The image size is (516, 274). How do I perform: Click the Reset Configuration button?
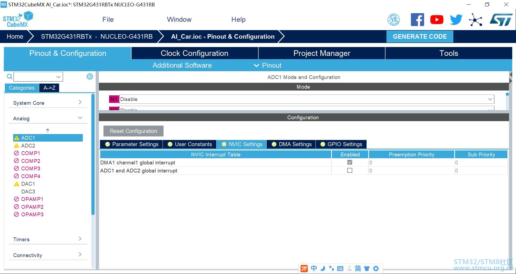[x=133, y=131]
